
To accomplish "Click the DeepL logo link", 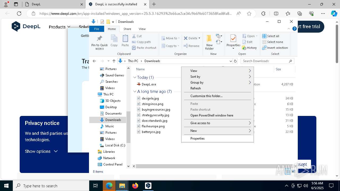I will pyautogui.click(x=26, y=26).
